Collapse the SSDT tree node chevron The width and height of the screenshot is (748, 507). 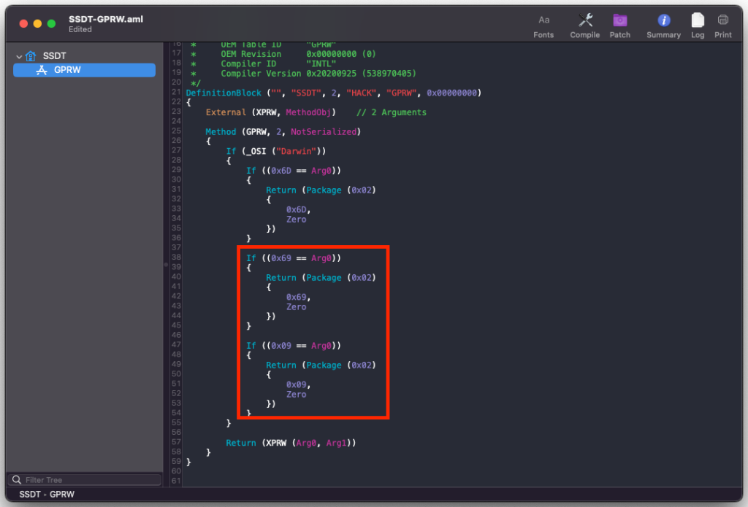click(x=19, y=56)
